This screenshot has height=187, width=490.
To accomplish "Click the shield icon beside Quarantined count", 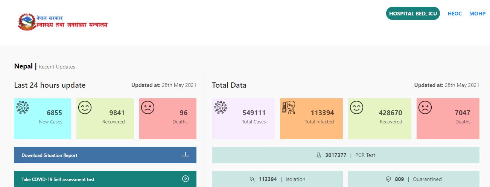I will click(389, 179).
